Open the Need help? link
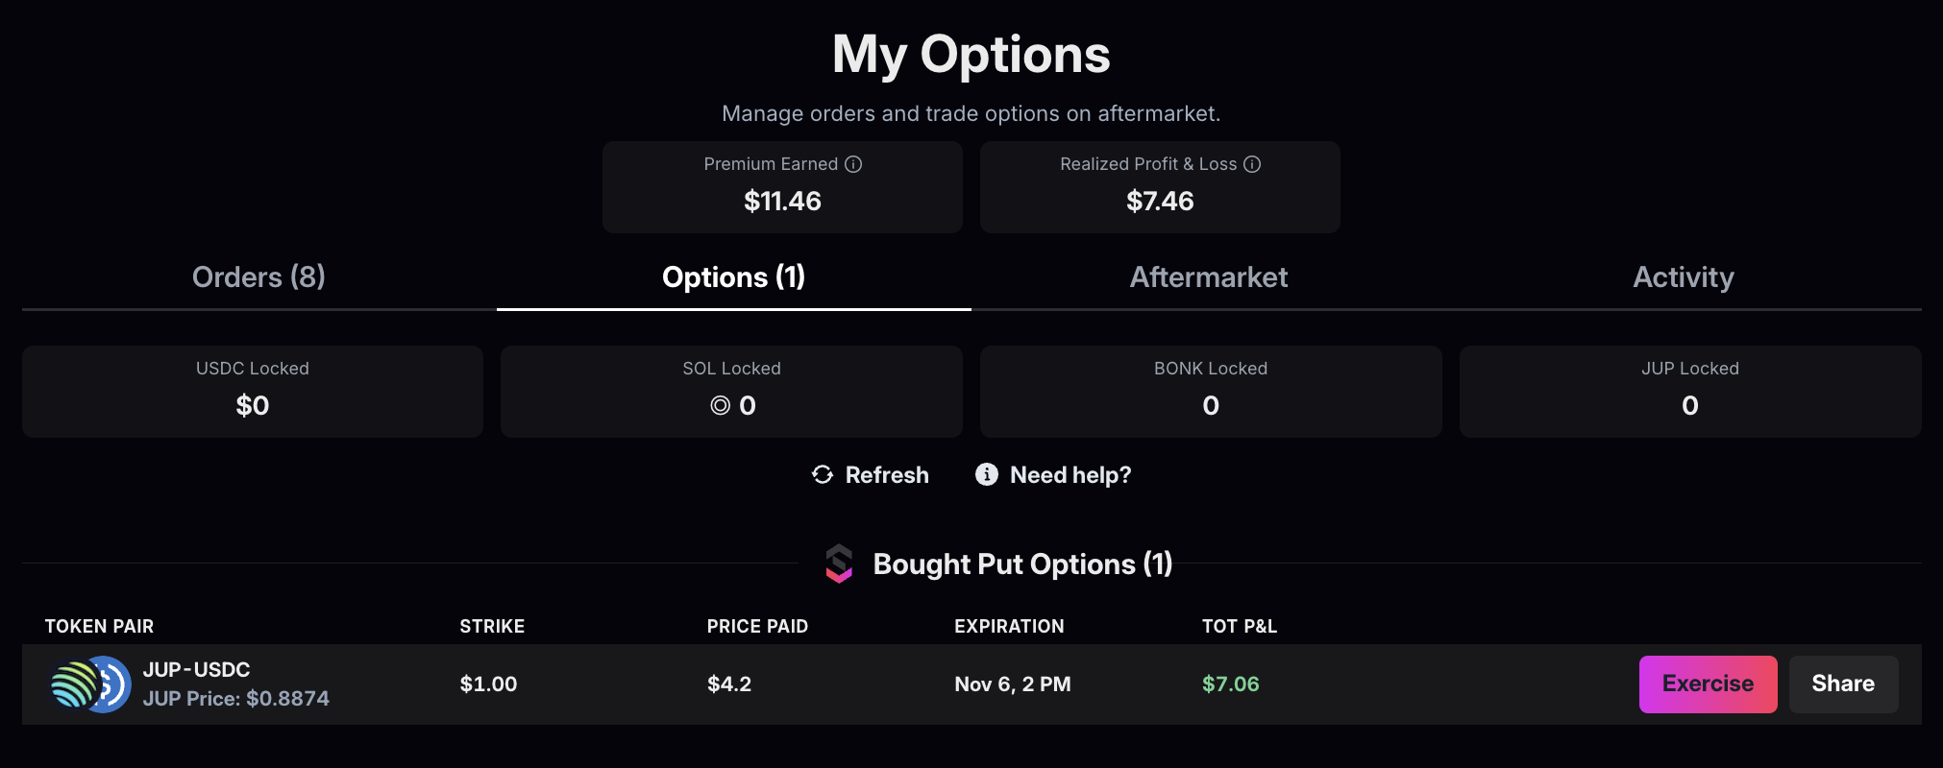Screen dimensions: 1943x768 1070,475
